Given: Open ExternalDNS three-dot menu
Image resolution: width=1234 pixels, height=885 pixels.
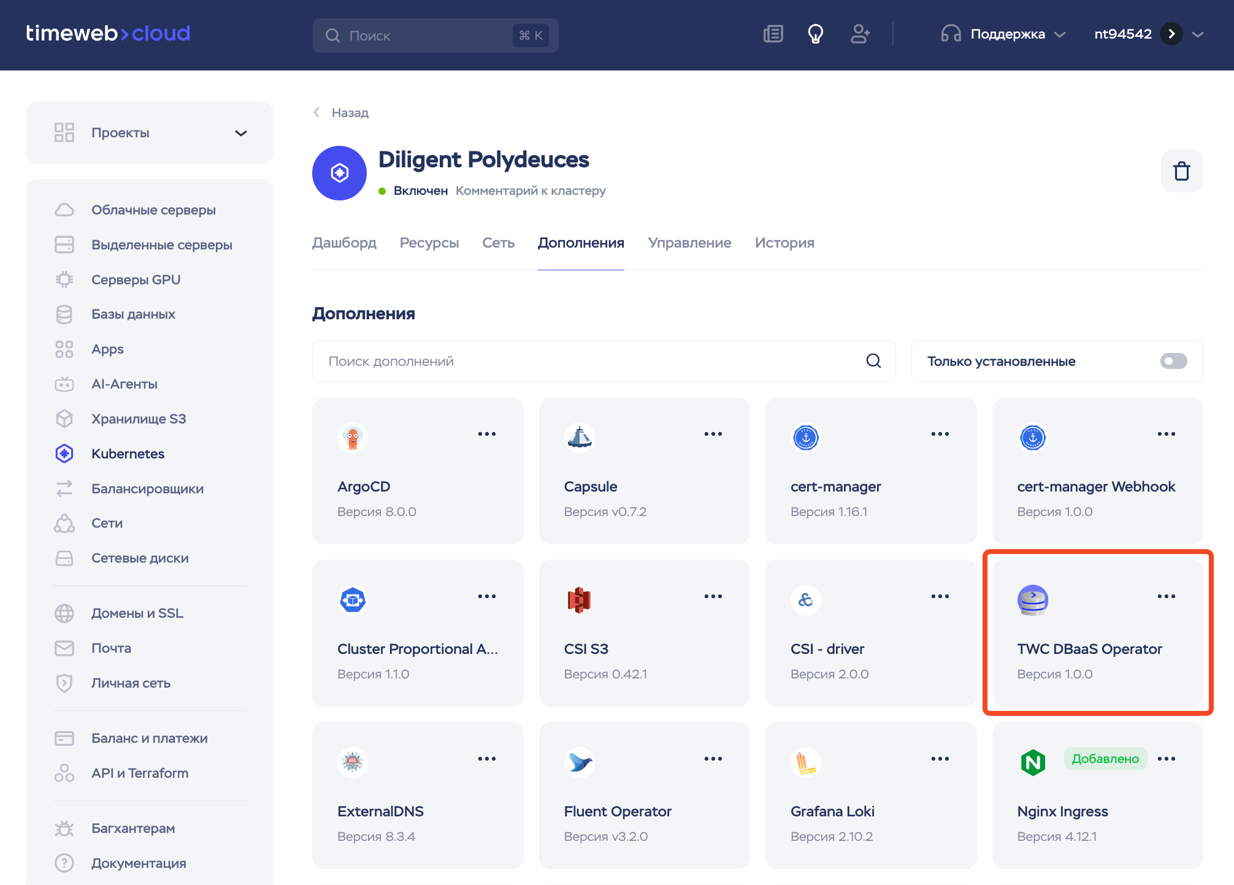Looking at the screenshot, I should (x=486, y=759).
